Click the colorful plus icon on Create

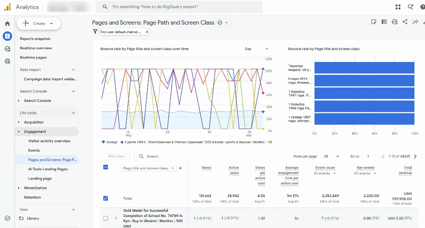25,23
